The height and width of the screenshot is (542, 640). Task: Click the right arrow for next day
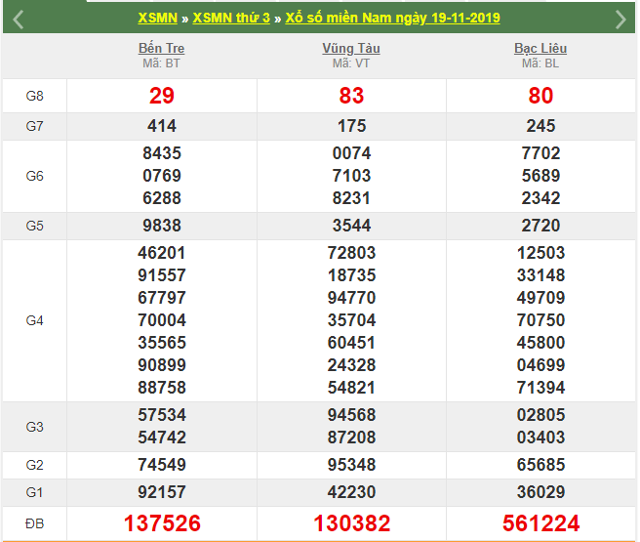click(x=620, y=19)
